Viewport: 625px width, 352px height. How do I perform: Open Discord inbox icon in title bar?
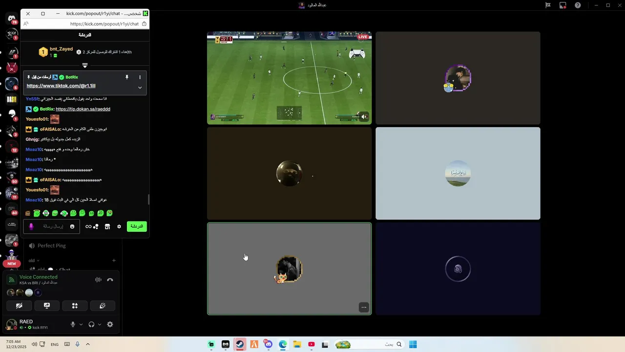pyautogui.click(x=548, y=5)
